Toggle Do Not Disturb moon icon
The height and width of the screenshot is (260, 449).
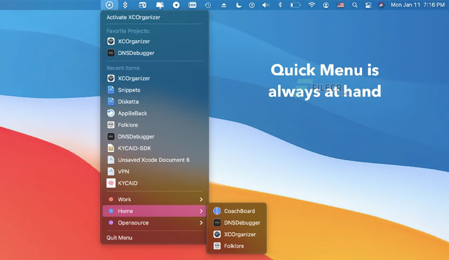(238, 5)
